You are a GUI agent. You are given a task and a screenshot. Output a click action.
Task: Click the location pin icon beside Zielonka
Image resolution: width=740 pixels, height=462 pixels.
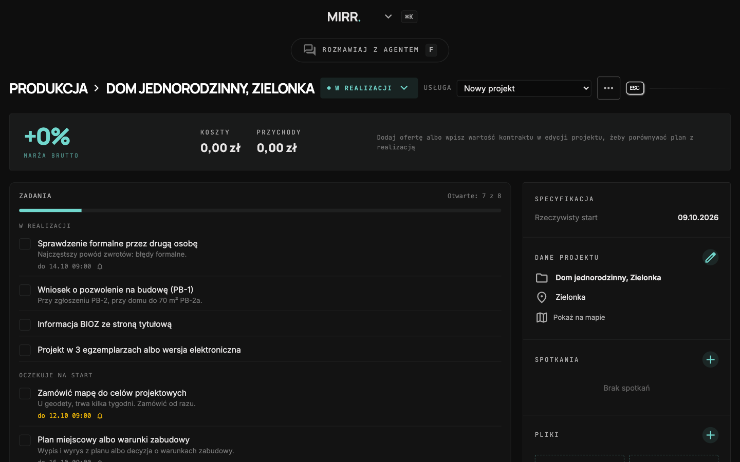pyautogui.click(x=542, y=297)
